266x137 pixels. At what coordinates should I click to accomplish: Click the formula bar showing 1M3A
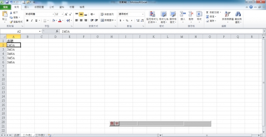point(161,31)
